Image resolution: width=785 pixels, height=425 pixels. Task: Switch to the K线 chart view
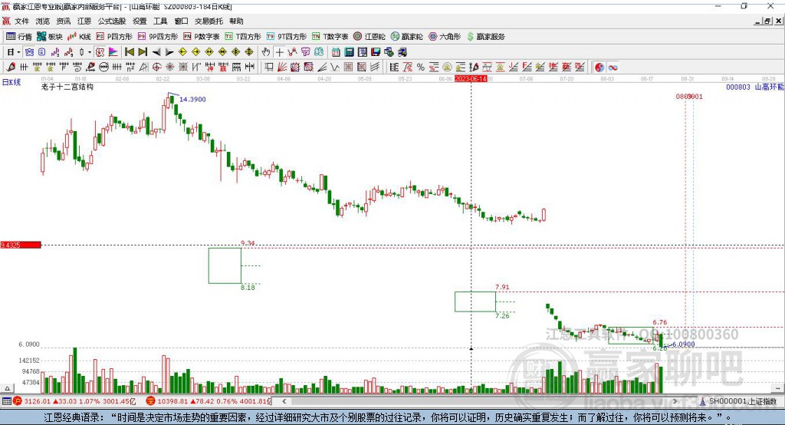(x=79, y=37)
